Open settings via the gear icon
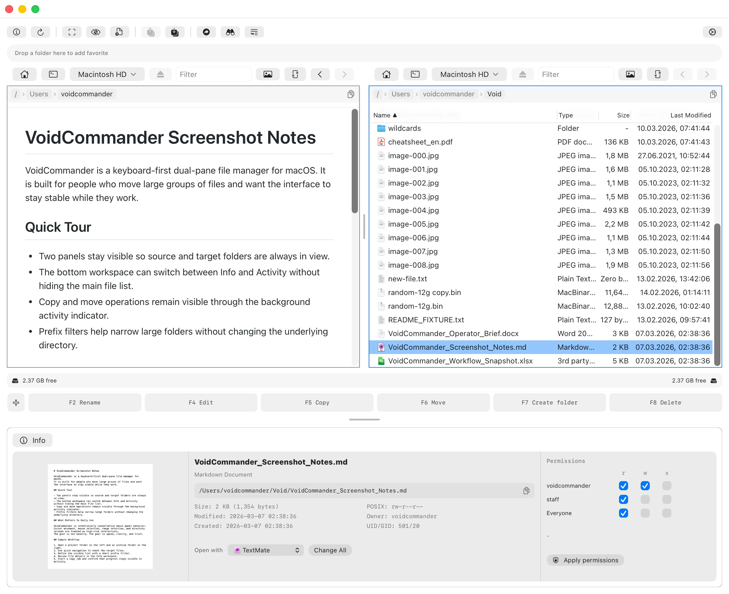Image resolution: width=729 pixels, height=594 pixels. pyautogui.click(x=712, y=32)
